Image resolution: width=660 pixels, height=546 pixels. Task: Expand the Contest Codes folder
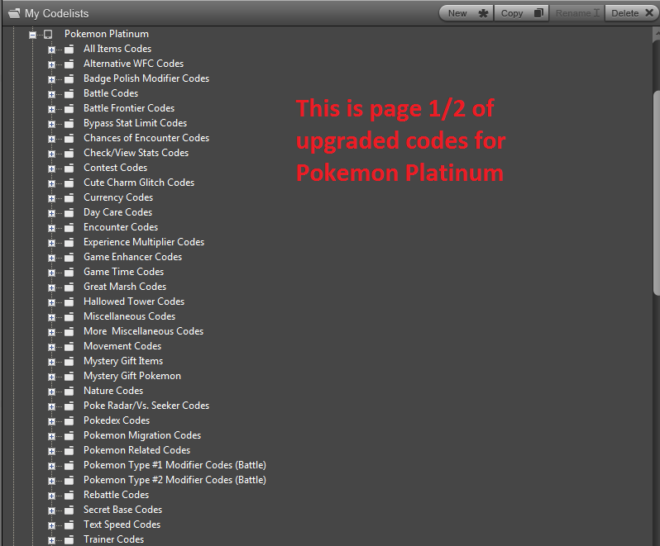pos(51,169)
